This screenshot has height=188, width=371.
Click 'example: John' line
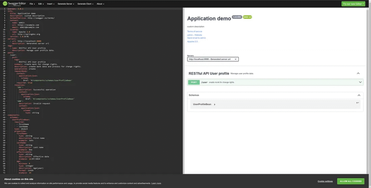pyautogui.click(x=26, y=140)
